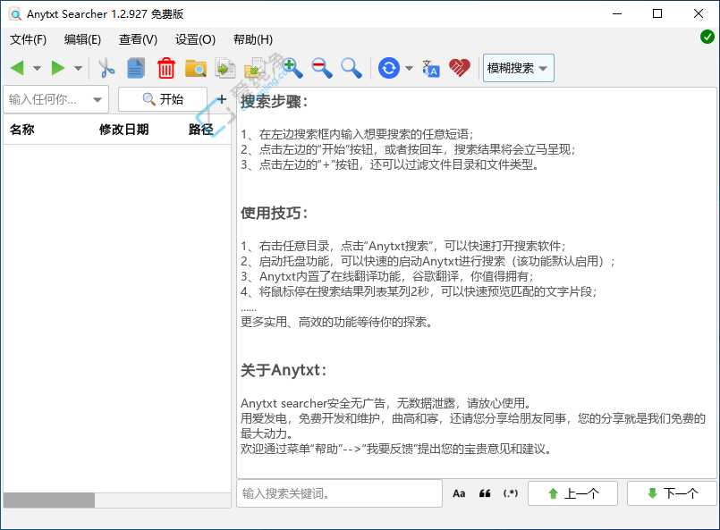Click the 搜索步骤 heading text
This screenshot has height=530, width=720.
coord(274,102)
